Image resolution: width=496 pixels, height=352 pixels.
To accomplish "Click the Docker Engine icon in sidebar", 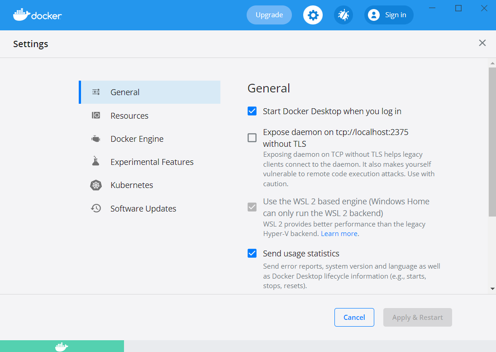I will [96, 139].
